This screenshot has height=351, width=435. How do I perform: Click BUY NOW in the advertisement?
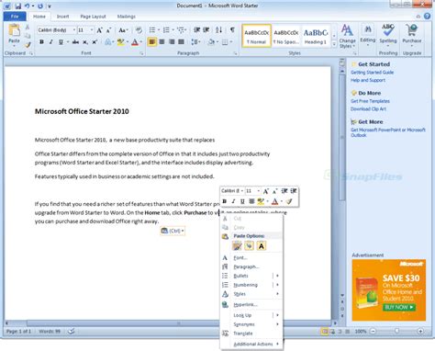click(399, 307)
